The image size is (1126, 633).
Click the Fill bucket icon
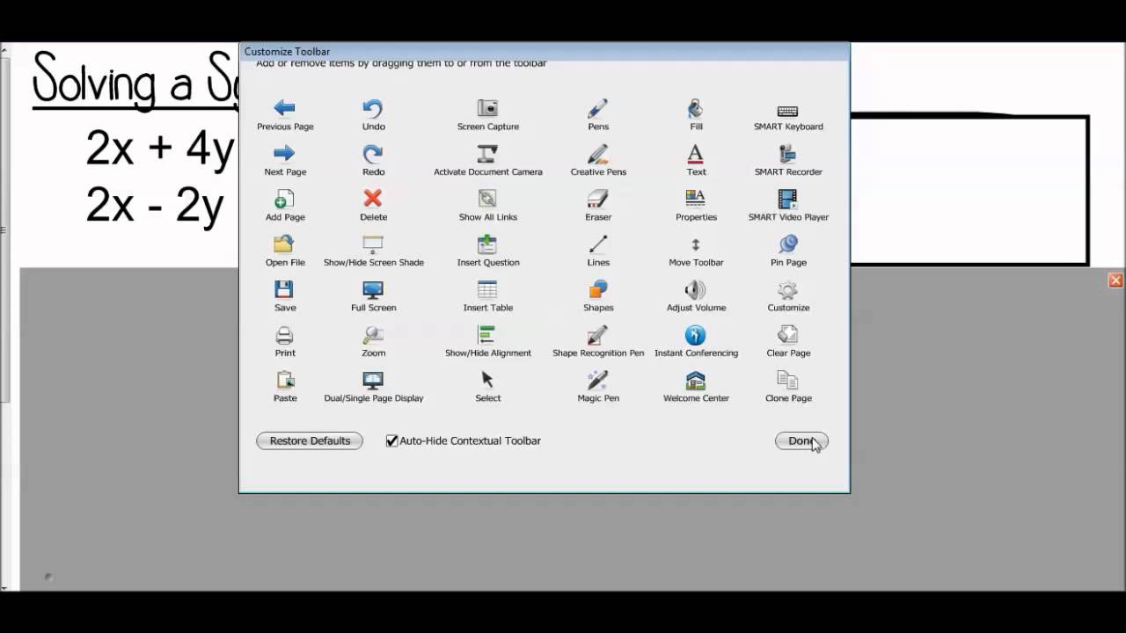(696, 108)
